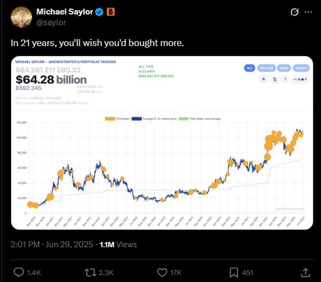Click the reply comment icon

17,272
